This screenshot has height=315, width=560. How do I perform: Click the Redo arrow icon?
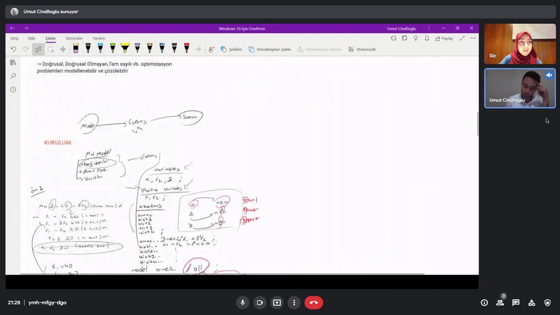click(26, 49)
